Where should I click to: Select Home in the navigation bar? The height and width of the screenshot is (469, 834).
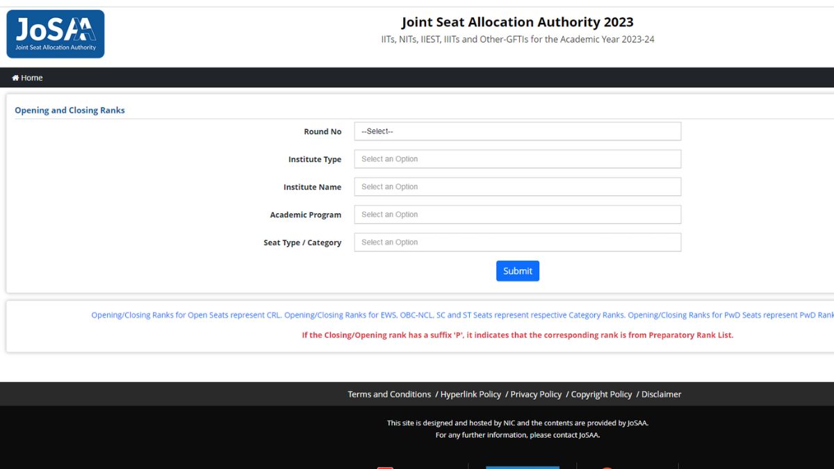coord(26,78)
